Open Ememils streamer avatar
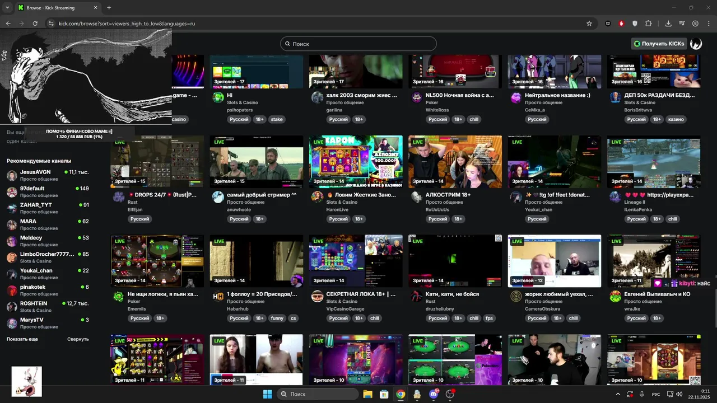Image resolution: width=717 pixels, height=403 pixels. [119, 296]
